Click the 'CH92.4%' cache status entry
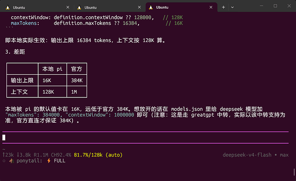The width and height of the screenshot is (296, 181). (61, 155)
